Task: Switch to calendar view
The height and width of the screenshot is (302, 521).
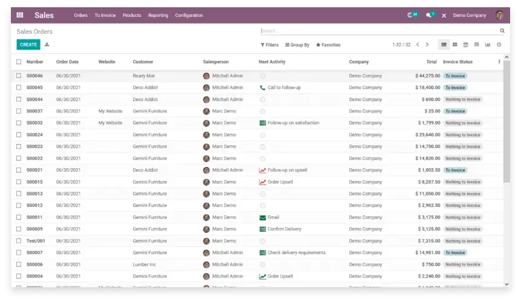Action: (x=465, y=45)
